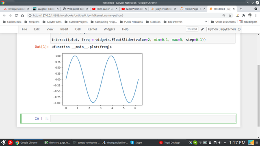Open the Computing Recipes bookmark folder
The height and width of the screenshot is (146, 260).
(104, 21)
